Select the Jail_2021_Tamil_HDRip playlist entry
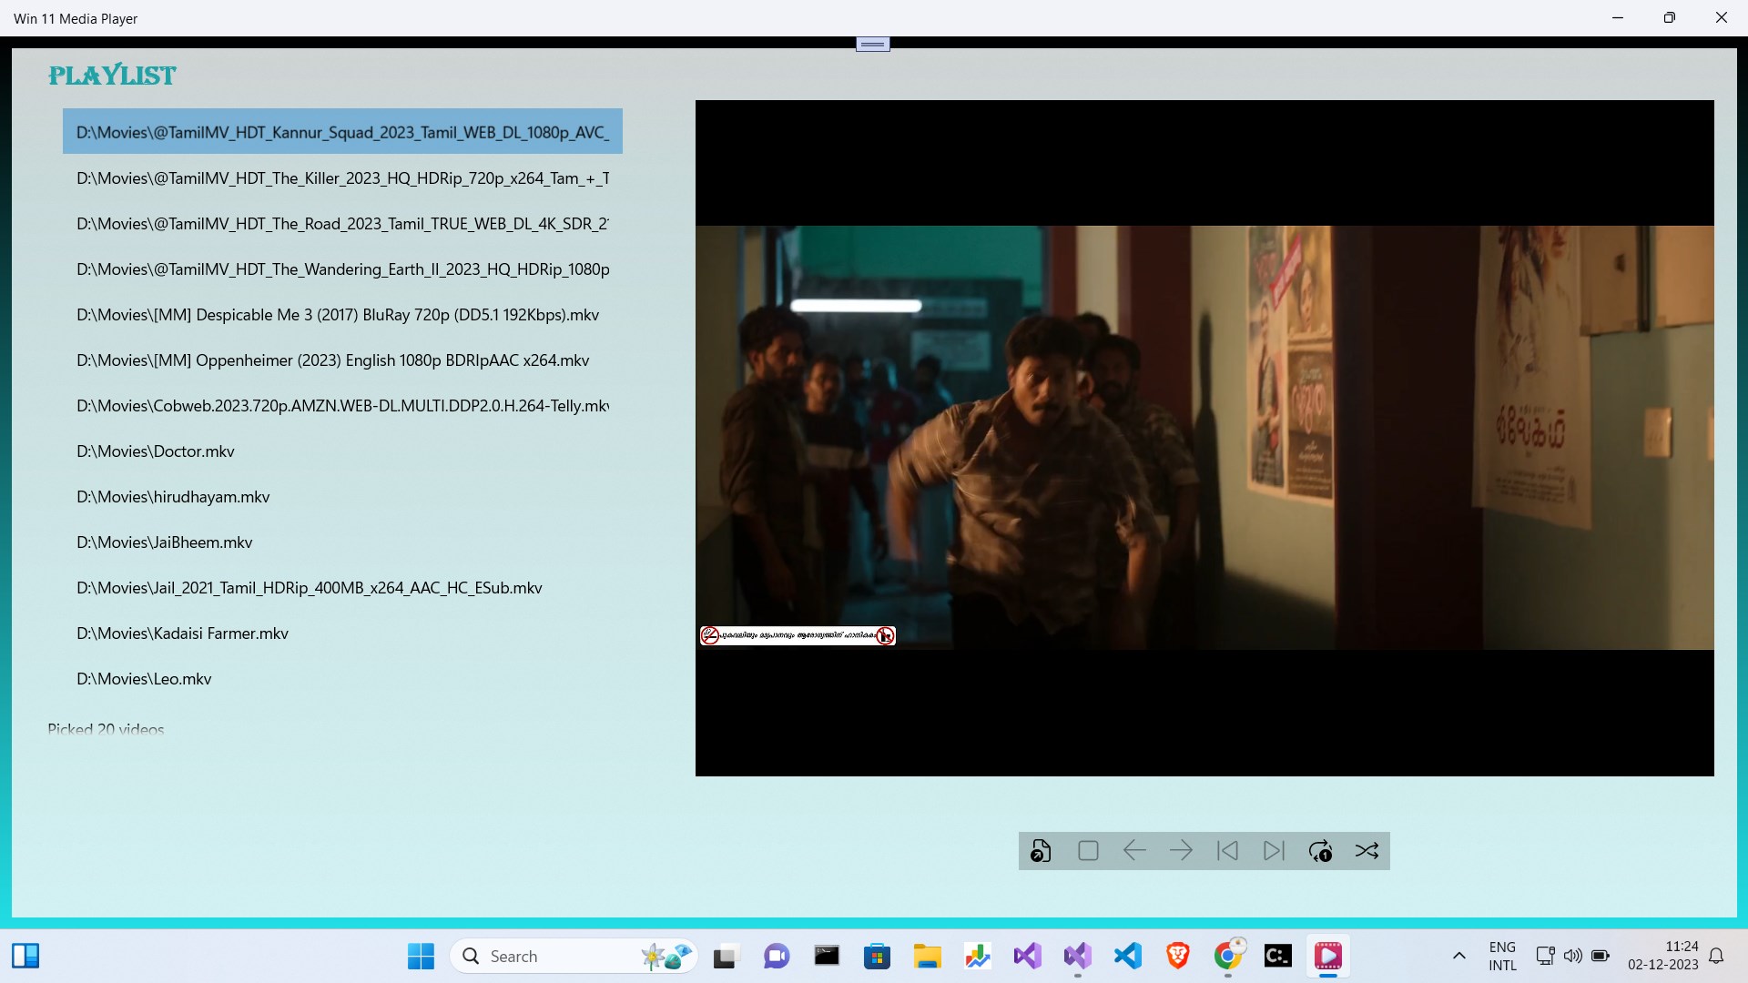Image resolution: width=1748 pixels, height=983 pixels. tap(342, 588)
